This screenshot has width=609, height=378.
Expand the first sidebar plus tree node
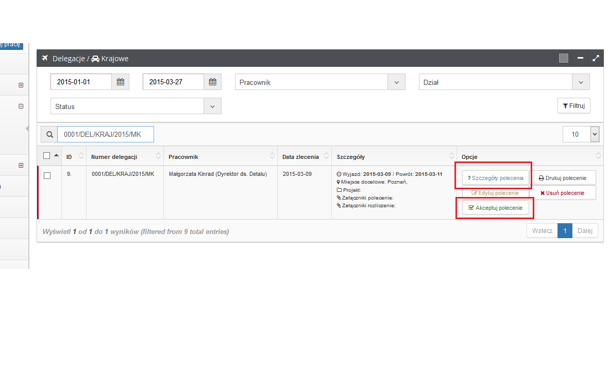pos(21,85)
